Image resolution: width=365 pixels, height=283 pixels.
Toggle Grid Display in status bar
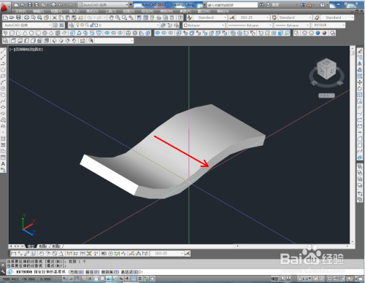tap(77, 279)
